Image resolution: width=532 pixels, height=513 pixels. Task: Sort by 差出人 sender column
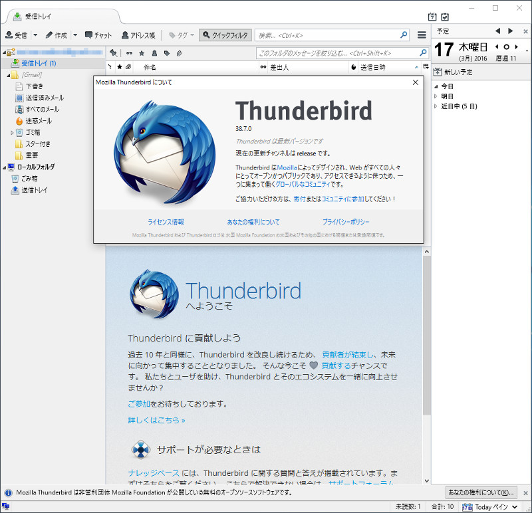[x=308, y=67]
